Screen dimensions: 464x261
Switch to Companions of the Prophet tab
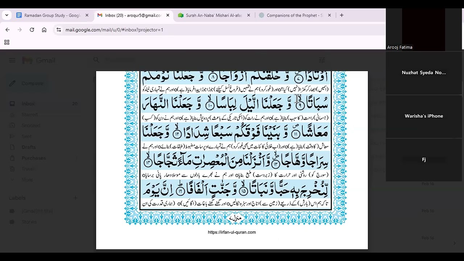click(x=295, y=15)
